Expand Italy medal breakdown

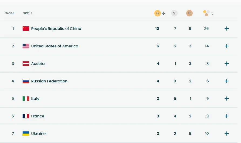pyautogui.click(x=227, y=99)
